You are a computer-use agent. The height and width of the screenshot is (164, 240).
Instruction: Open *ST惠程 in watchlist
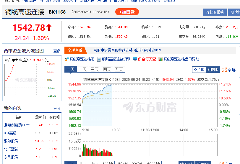(10, 133)
